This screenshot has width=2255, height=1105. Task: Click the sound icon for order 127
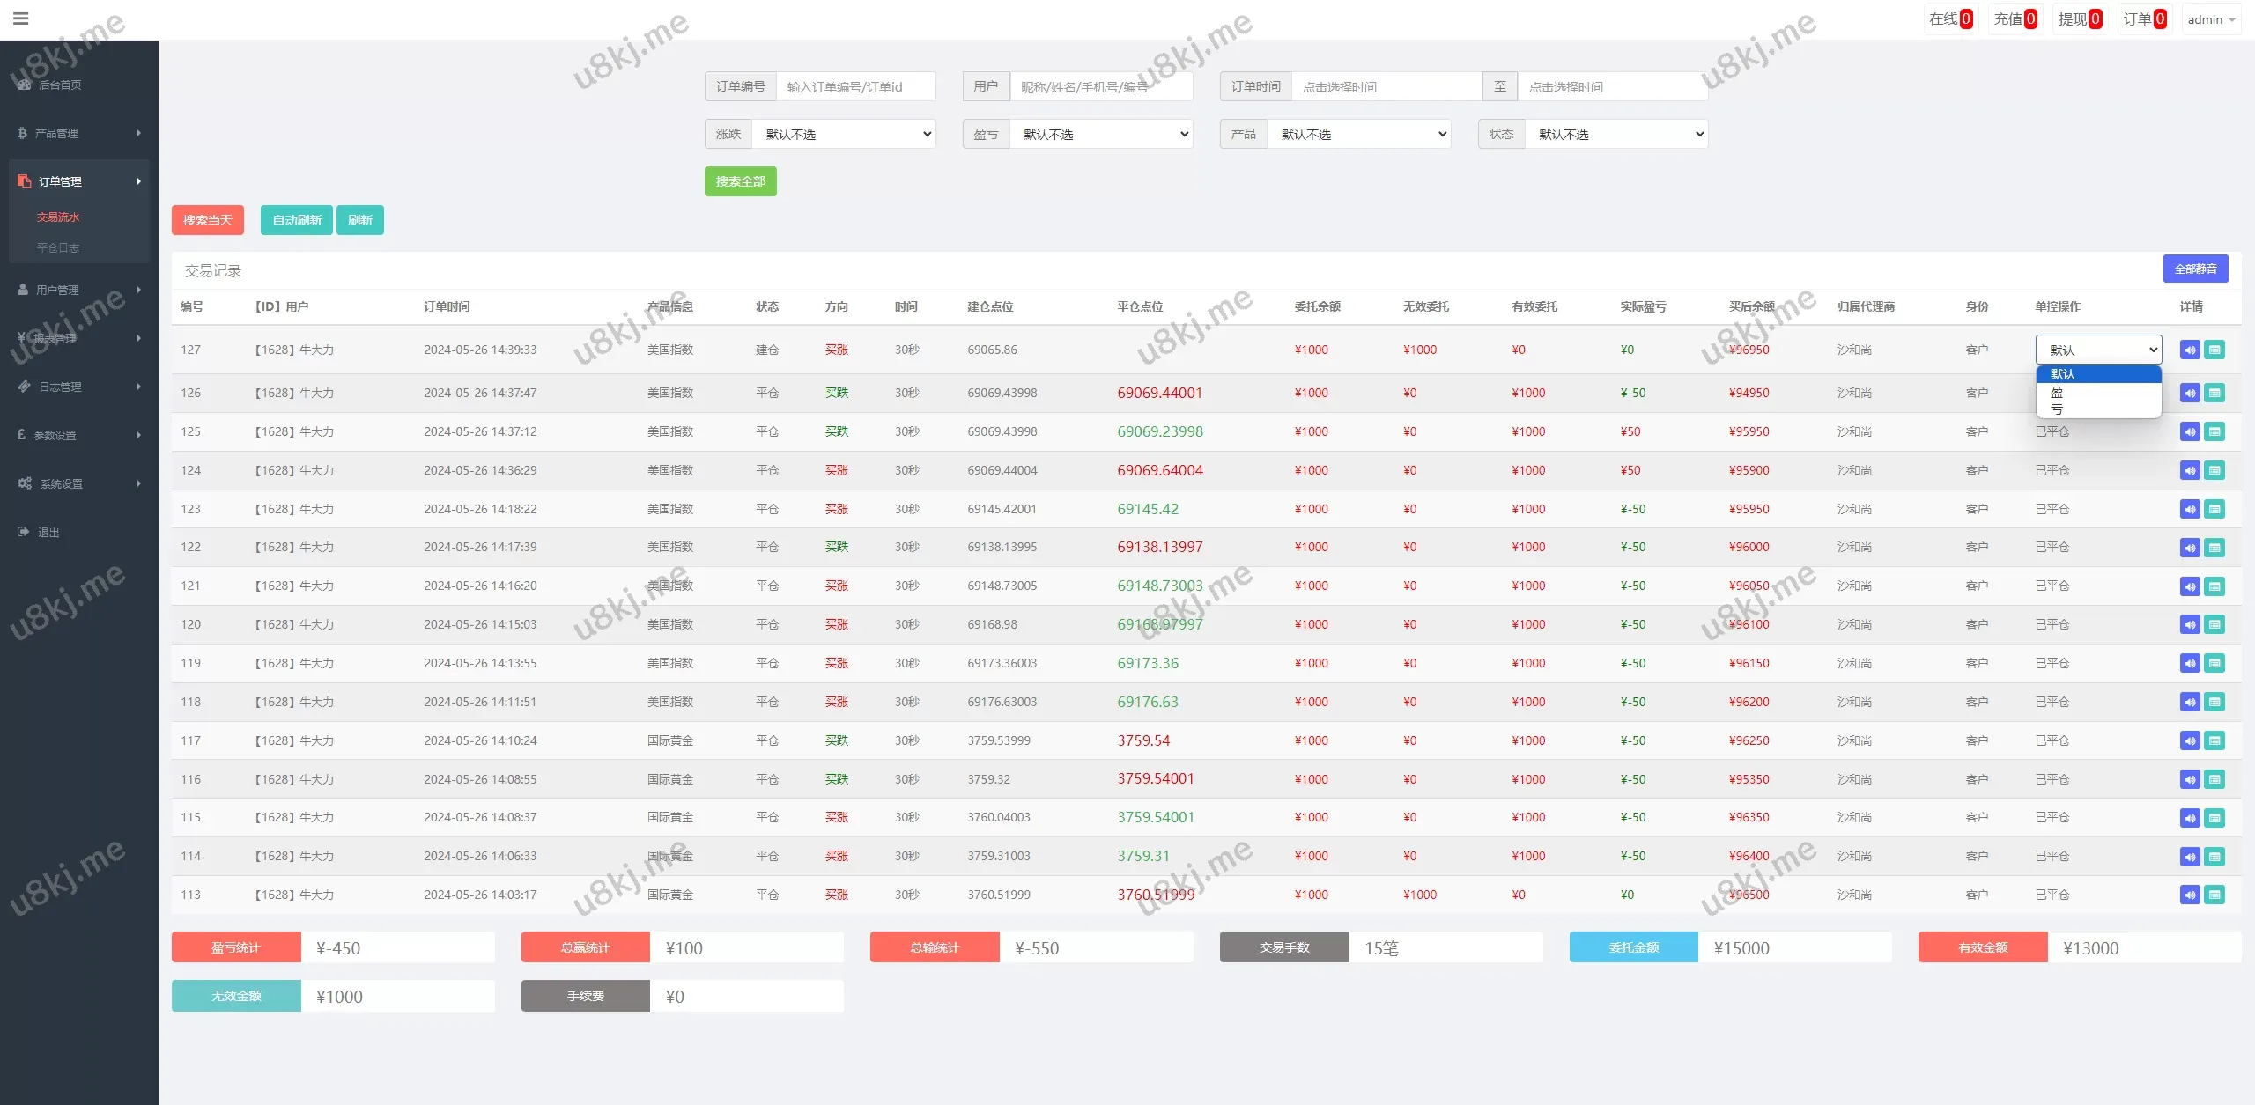[2190, 350]
